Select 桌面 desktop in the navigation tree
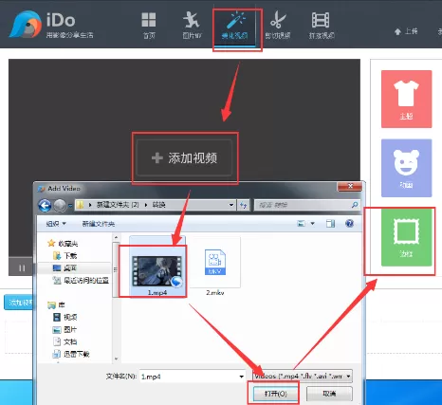Viewport: 442px width, 405px height. (x=65, y=268)
